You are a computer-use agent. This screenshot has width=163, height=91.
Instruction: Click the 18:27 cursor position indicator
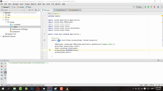pos(141,85)
